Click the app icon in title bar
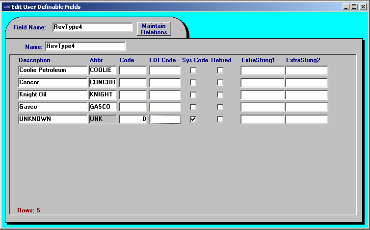 click(x=6, y=7)
